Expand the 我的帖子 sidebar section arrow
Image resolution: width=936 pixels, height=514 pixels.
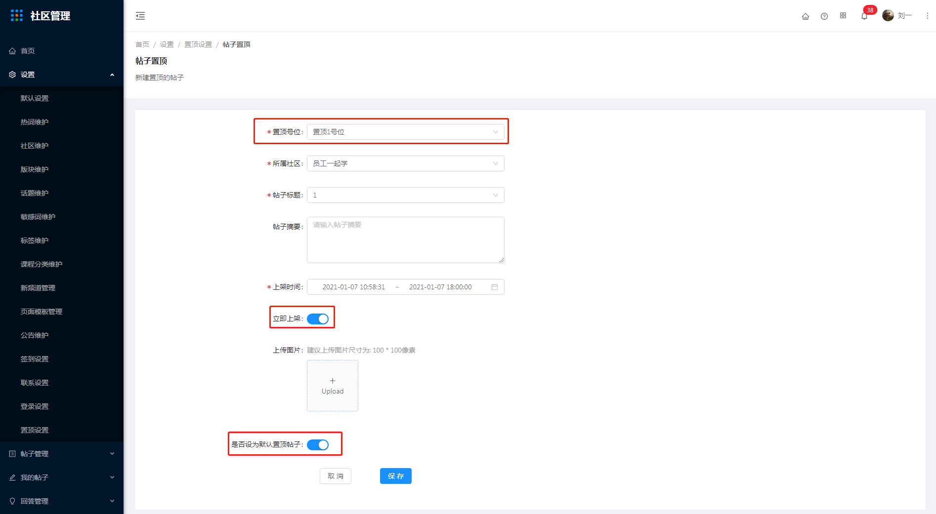112,477
